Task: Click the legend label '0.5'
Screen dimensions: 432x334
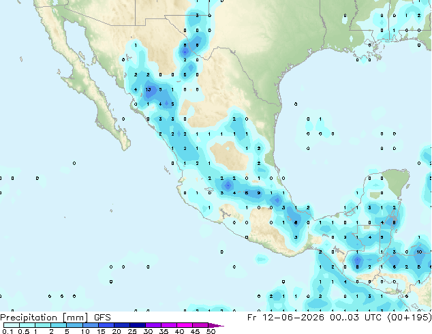Action: pyautogui.click(x=24, y=331)
